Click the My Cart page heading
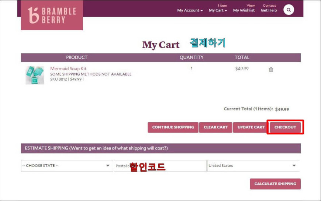Viewport: 321px width, 201px height. click(x=161, y=45)
